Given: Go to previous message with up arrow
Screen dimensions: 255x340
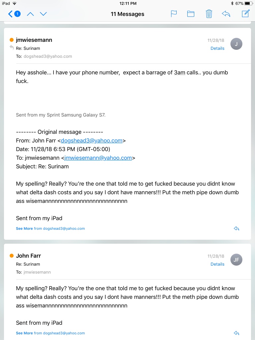Looking at the screenshot, I should pyautogui.click(x=30, y=14).
